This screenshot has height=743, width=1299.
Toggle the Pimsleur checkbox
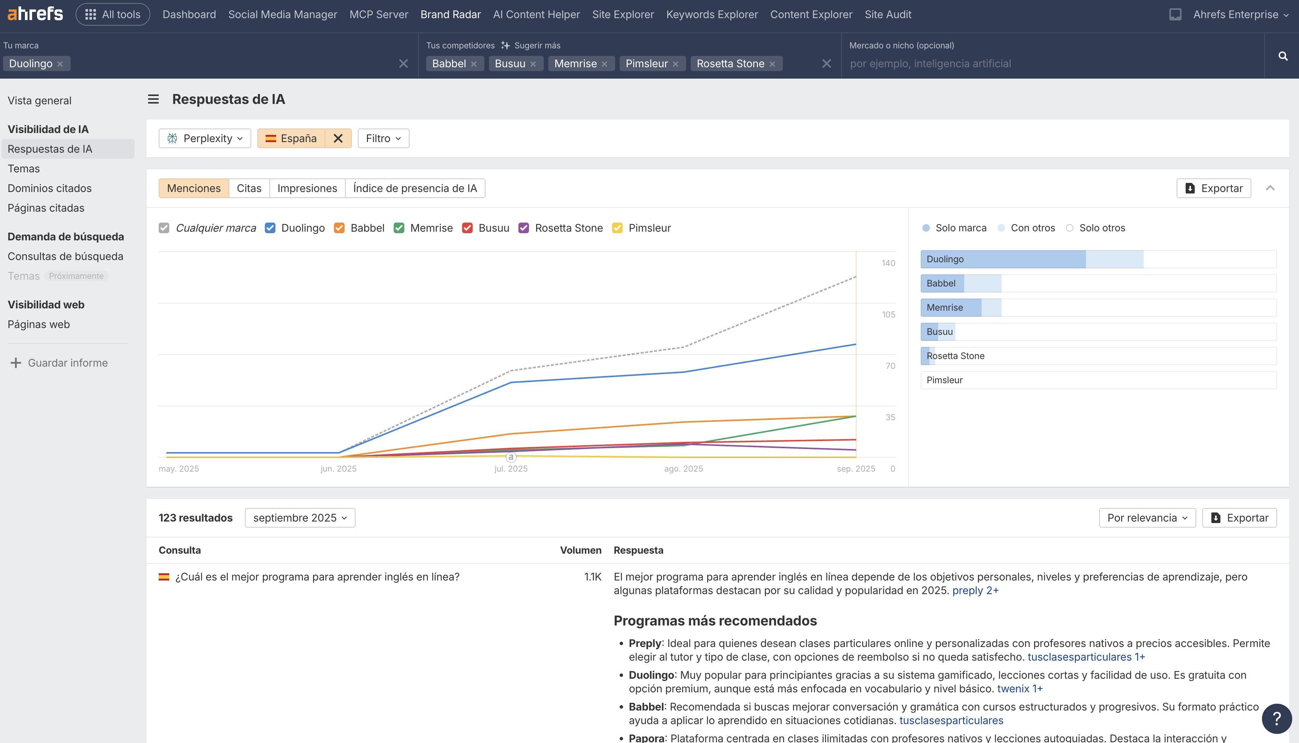click(x=617, y=228)
